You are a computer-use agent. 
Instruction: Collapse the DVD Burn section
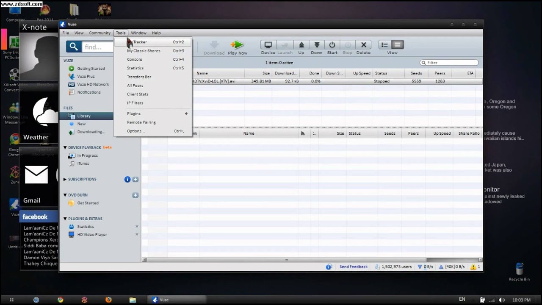click(65, 195)
